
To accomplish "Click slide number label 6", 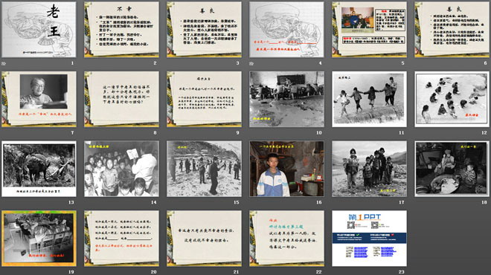I will click(485, 63).
